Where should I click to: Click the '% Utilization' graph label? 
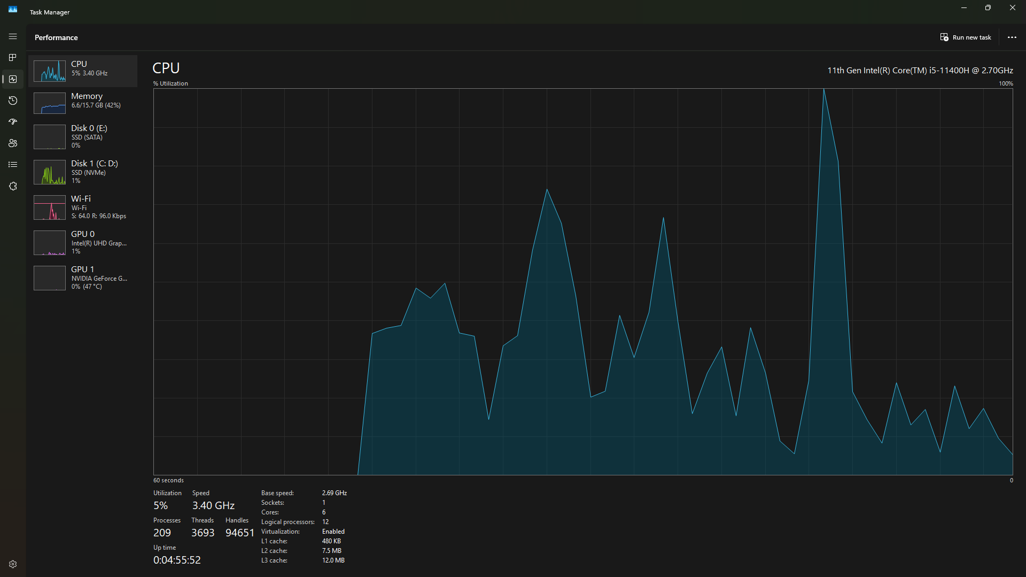(x=170, y=83)
